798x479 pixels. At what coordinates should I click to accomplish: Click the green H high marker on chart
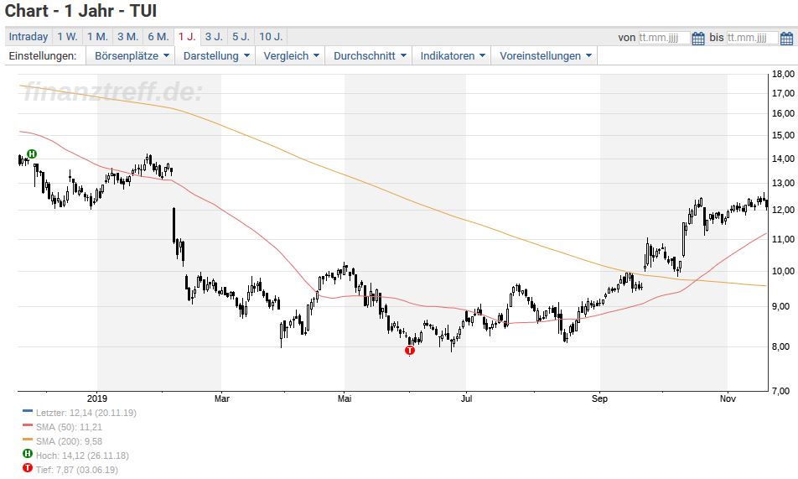pos(32,154)
